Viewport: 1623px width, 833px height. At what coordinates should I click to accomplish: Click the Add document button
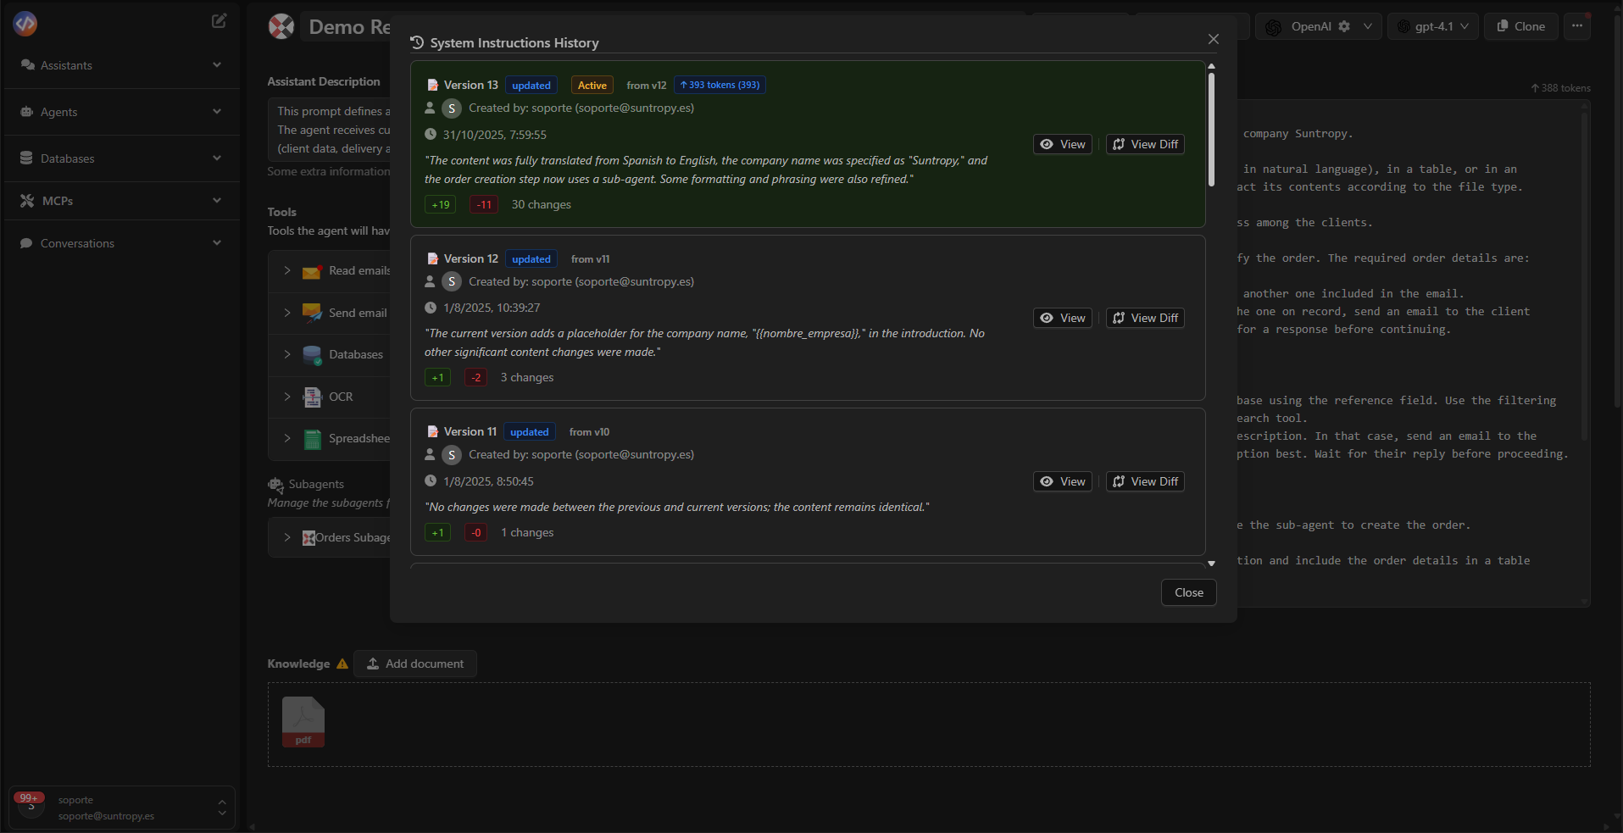point(415,664)
